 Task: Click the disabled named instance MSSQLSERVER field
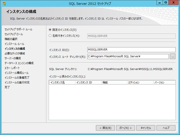pos(131,36)
